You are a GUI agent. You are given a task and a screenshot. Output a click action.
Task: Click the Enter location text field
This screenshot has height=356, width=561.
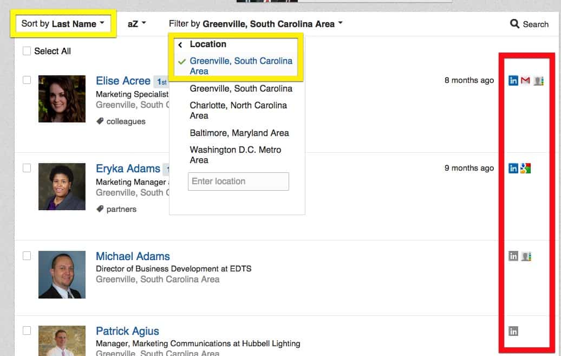(x=238, y=182)
